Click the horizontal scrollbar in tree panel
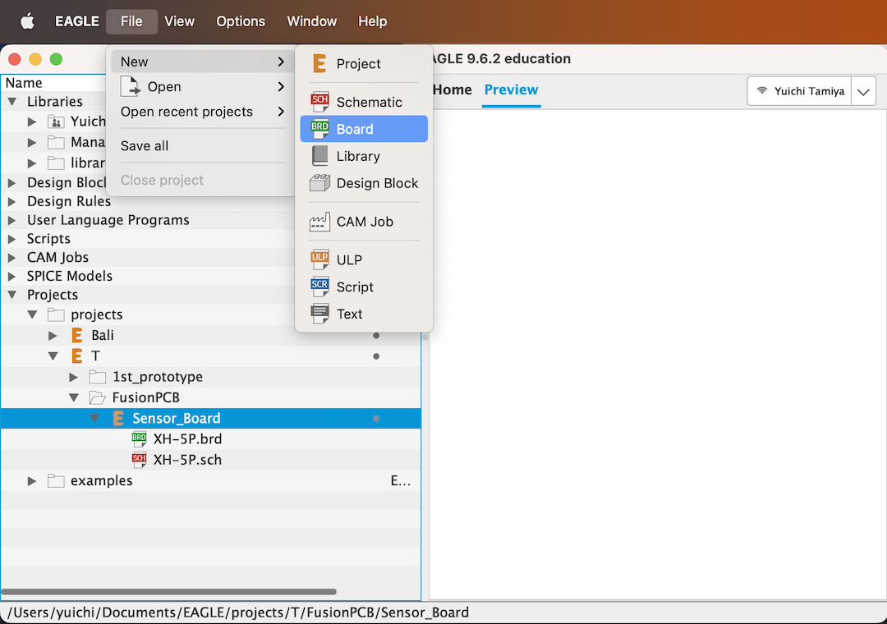The height and width of the screenshot is (624, 887). (168, 592)
